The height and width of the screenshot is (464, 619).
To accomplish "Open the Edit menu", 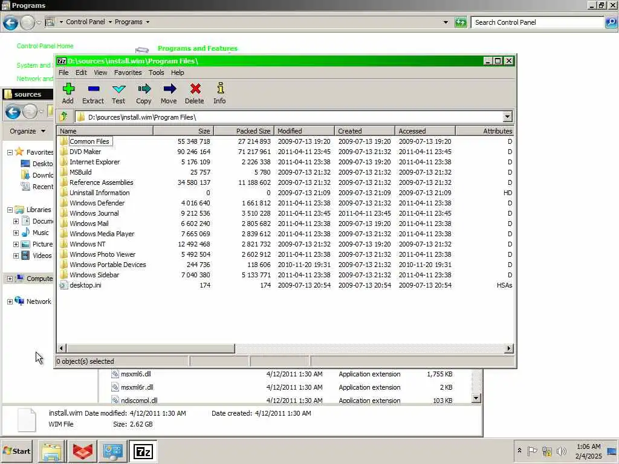I will (81, 72).
